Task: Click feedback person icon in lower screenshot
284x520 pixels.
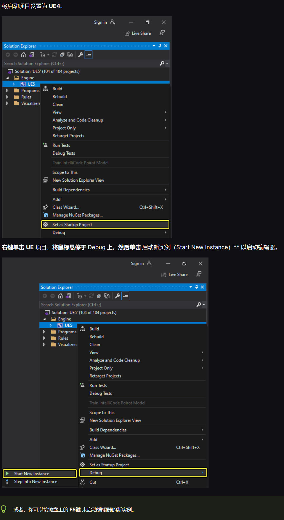Action: coord(199,274)
